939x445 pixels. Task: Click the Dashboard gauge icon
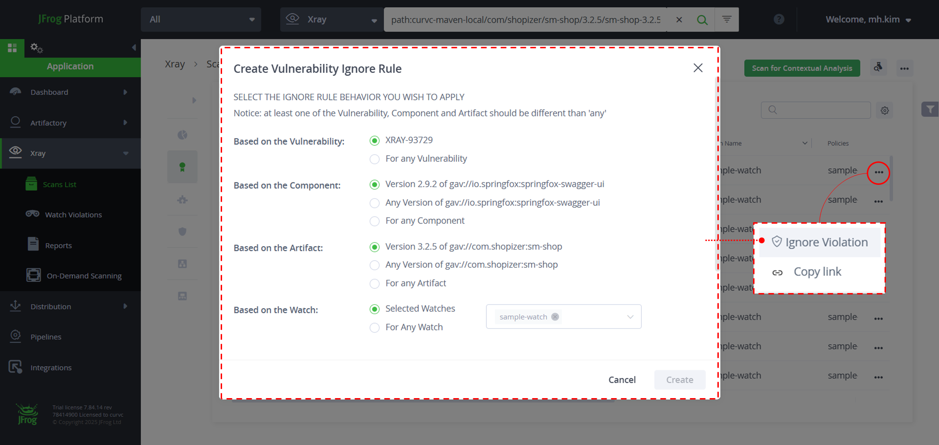point(15,92)
